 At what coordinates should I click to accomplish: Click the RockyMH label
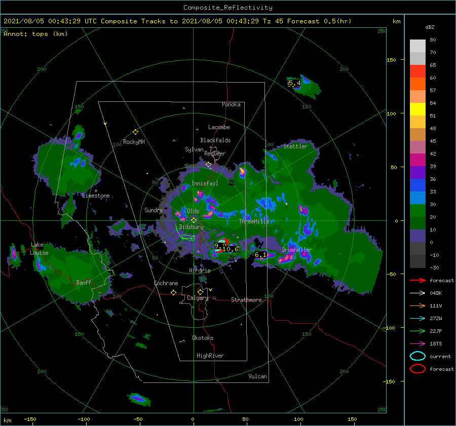point(134,142)
